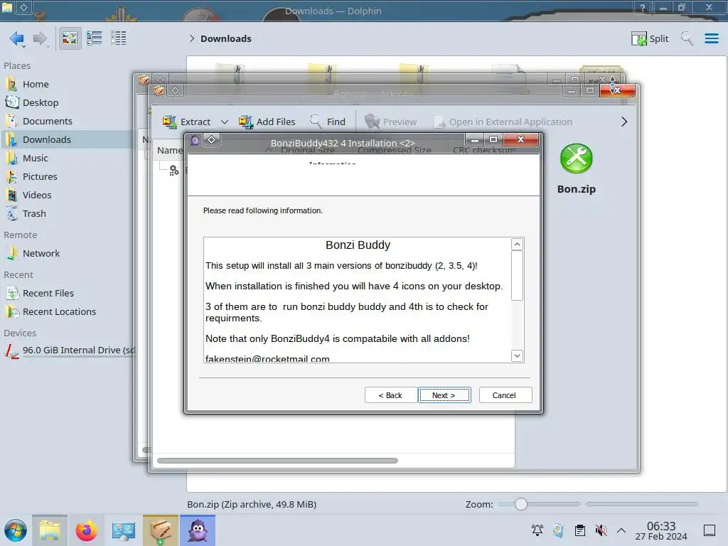Open Music in Places sidebar
Viewport: 728px width, 546px height.
(x=36, y=159)
